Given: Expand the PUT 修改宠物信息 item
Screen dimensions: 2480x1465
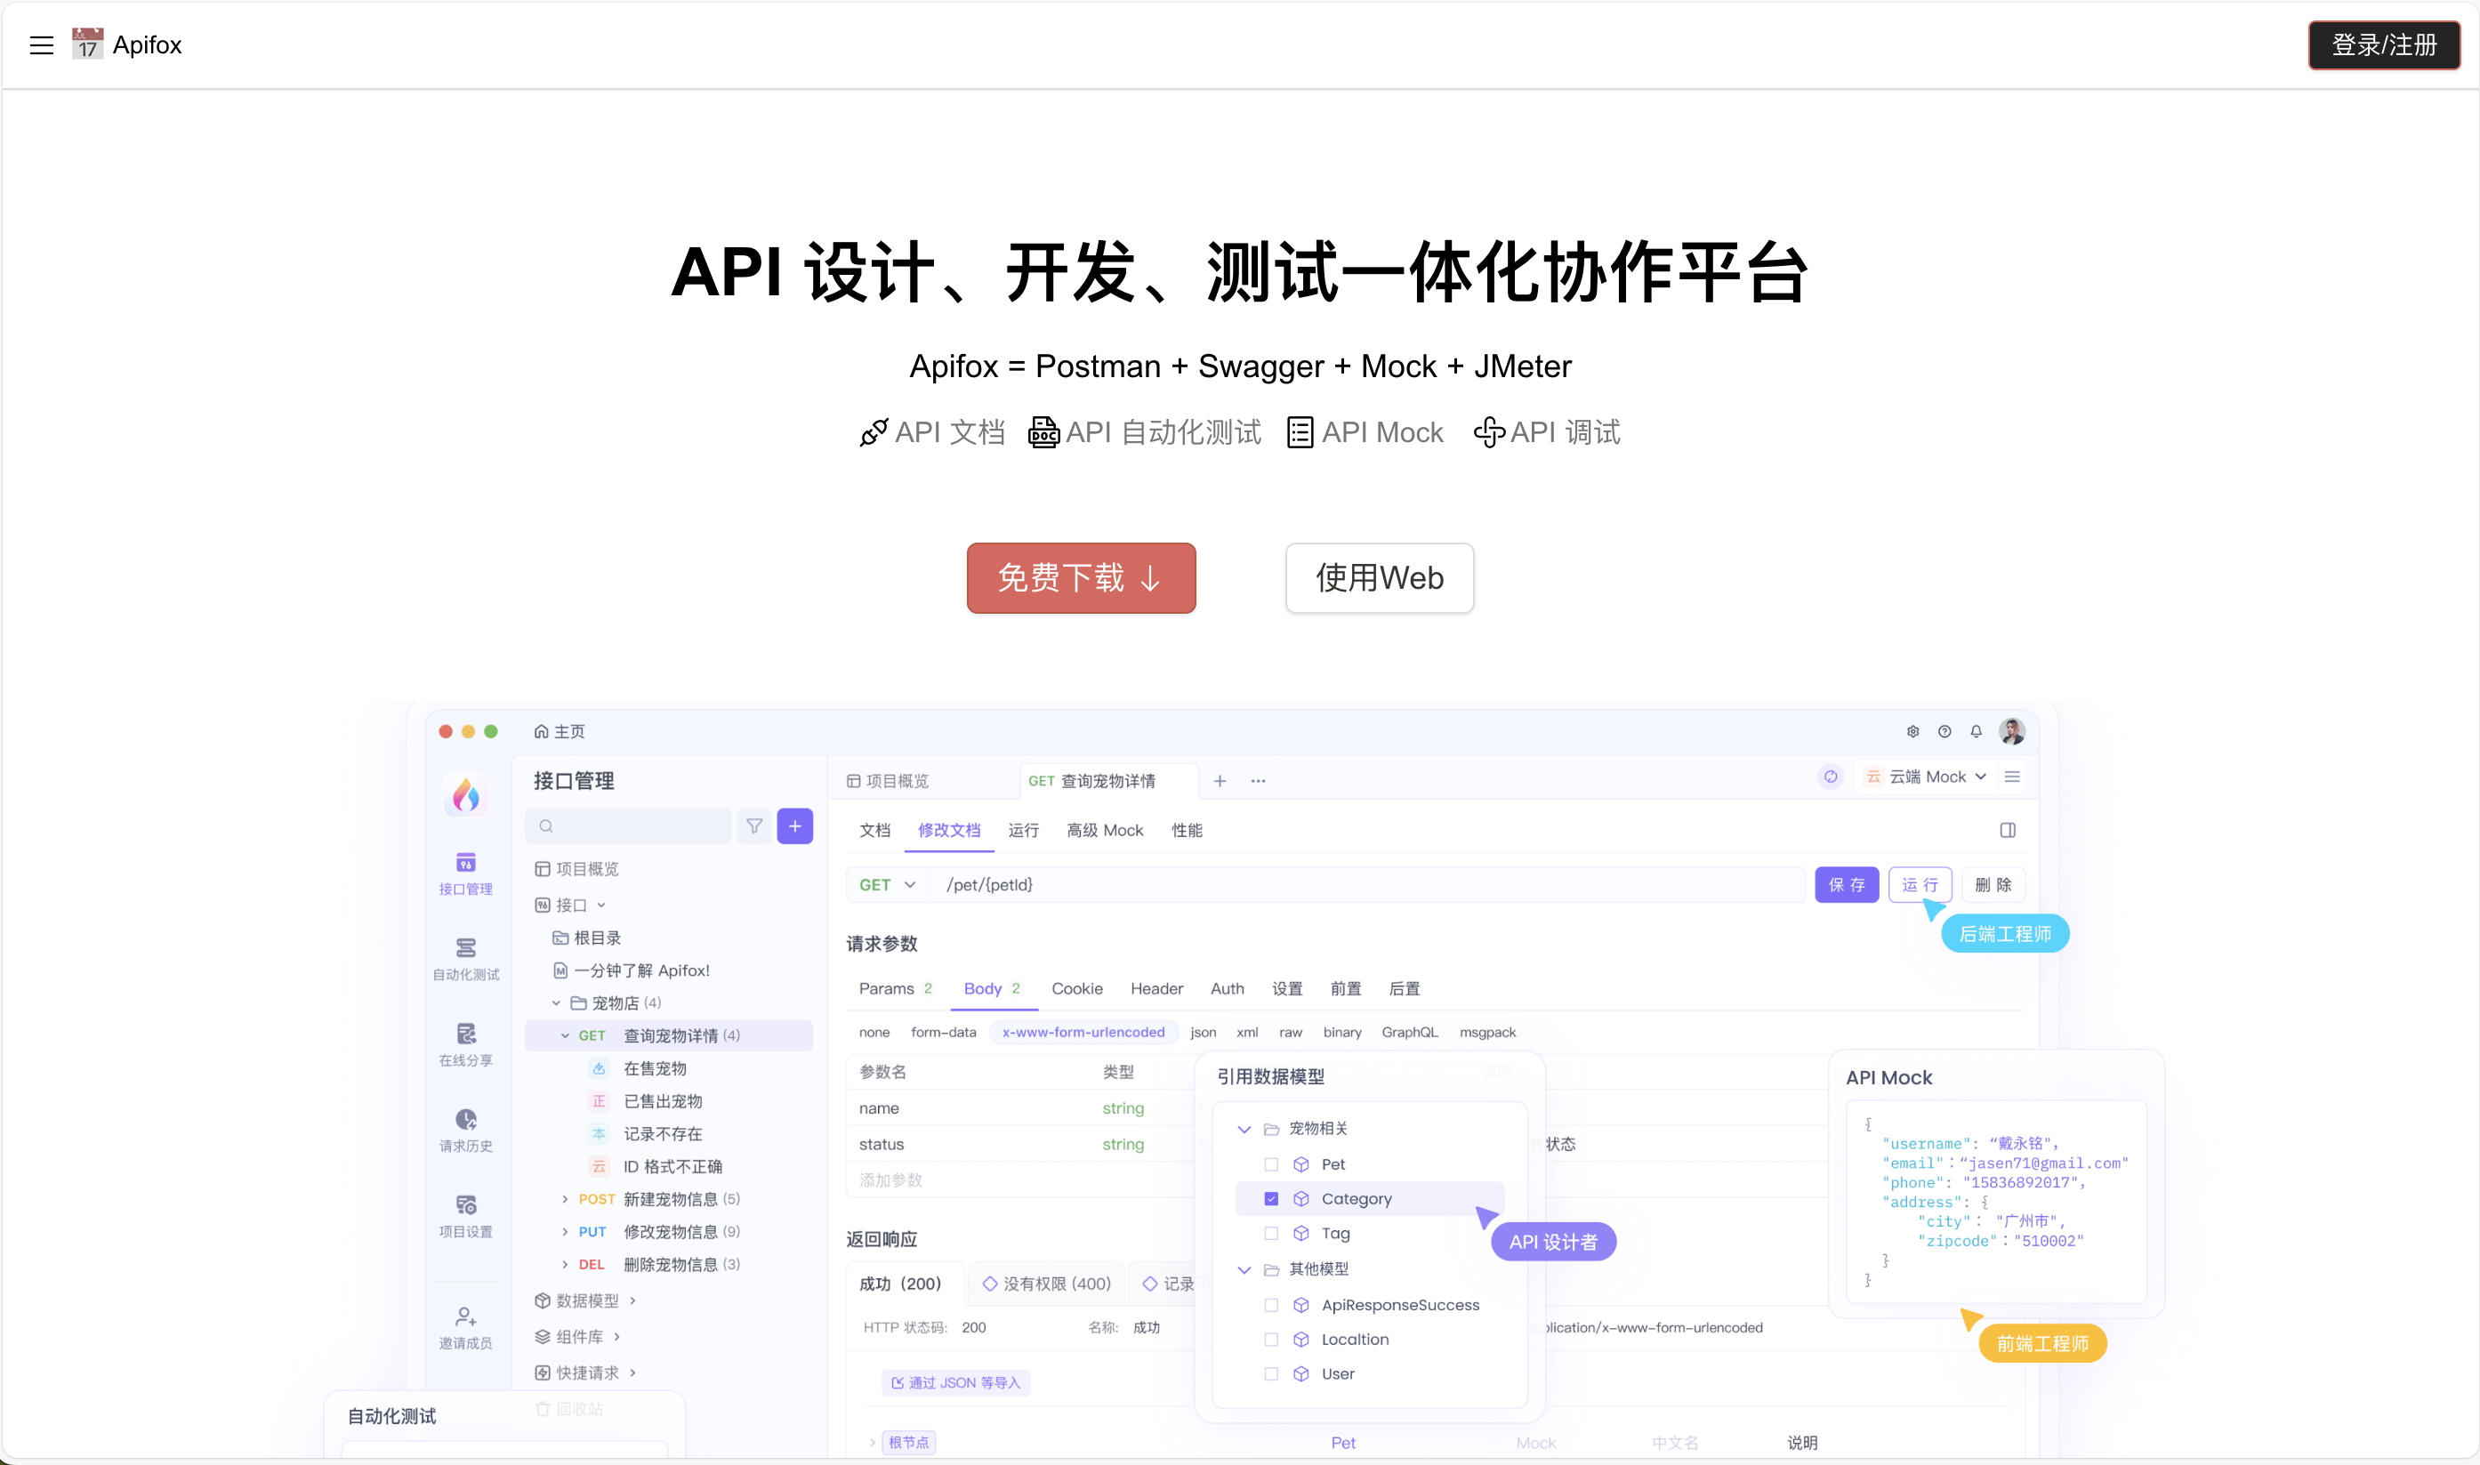Looking at the screenshot, I should coord(565,1231).
